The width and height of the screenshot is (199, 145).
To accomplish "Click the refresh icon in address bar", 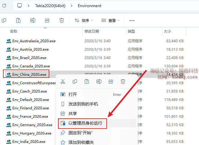I will click(x=4, y=6).
